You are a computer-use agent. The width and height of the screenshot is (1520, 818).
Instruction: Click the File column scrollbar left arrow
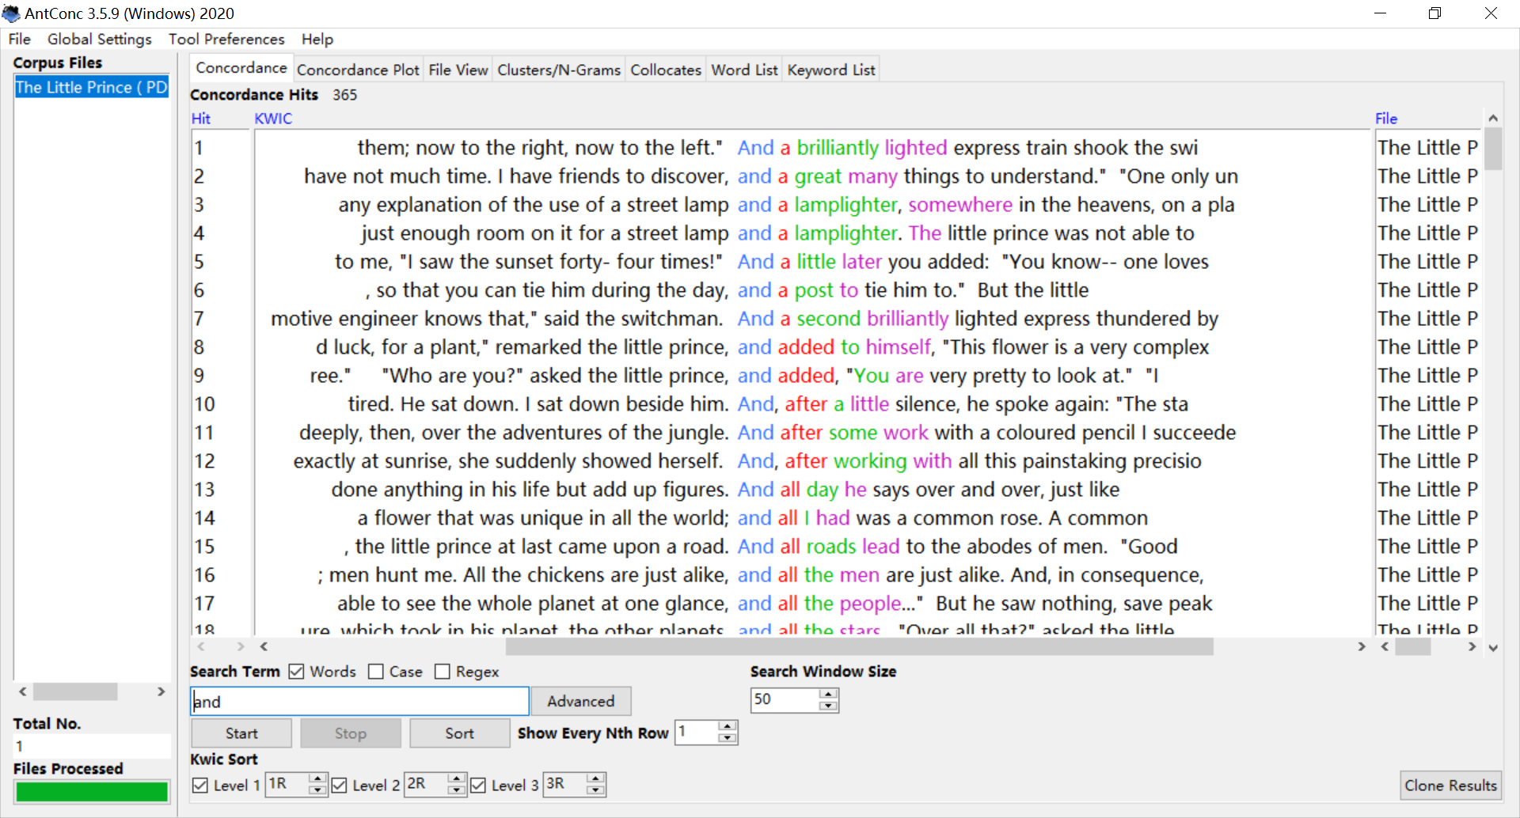1385,647
